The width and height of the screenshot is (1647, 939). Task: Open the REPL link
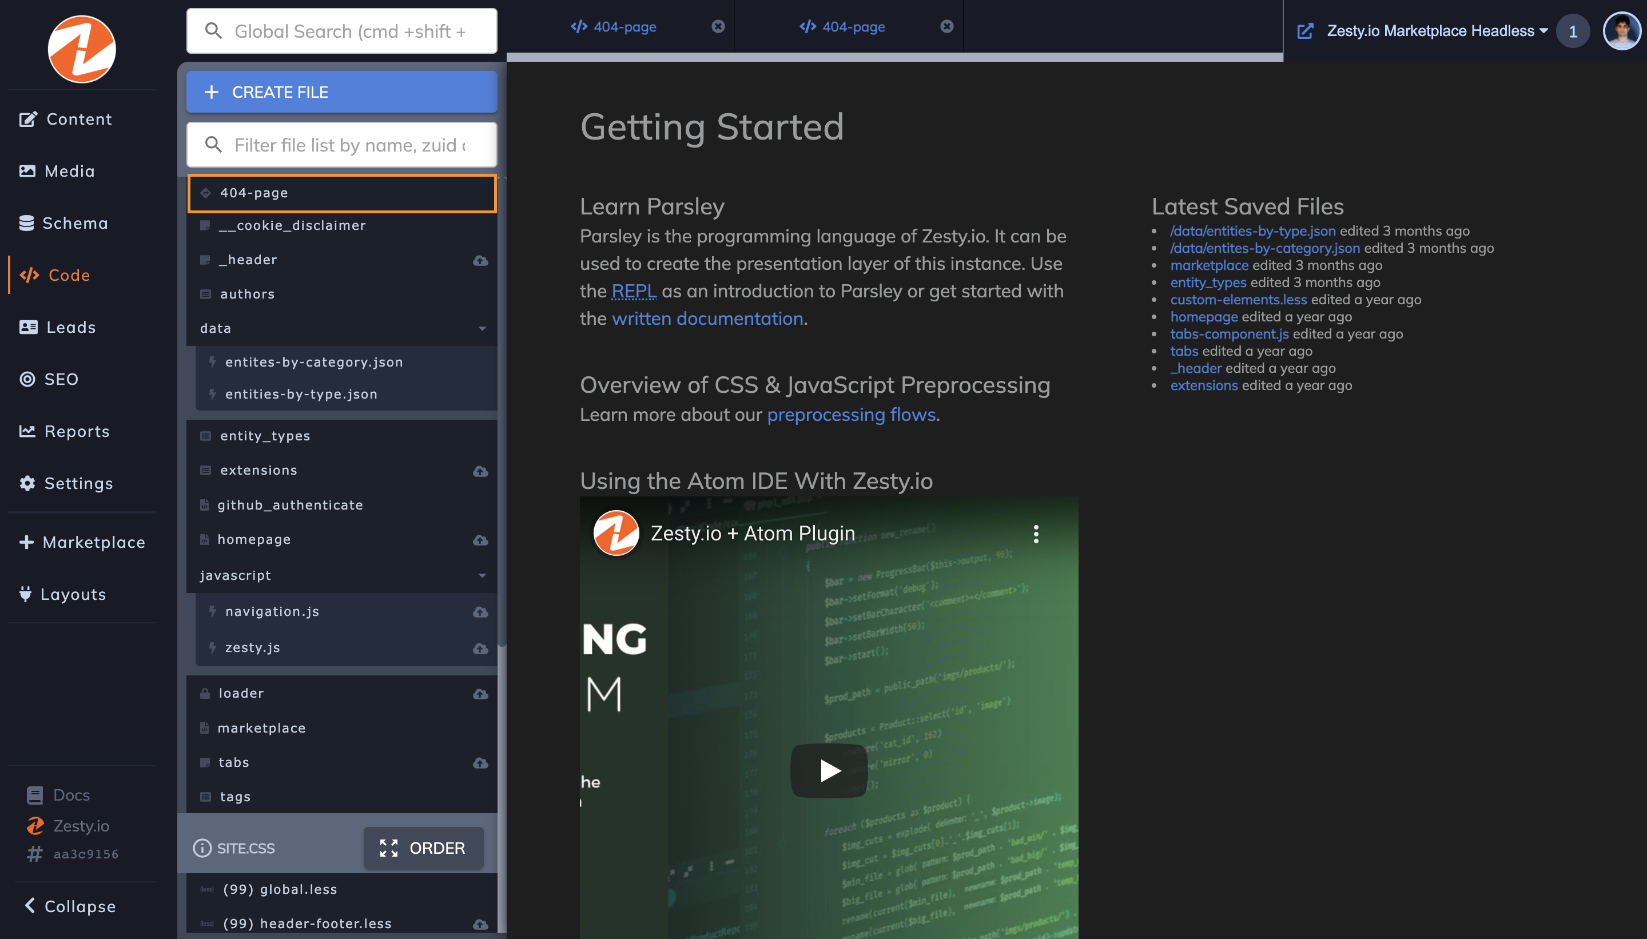[x=634, y=292]
